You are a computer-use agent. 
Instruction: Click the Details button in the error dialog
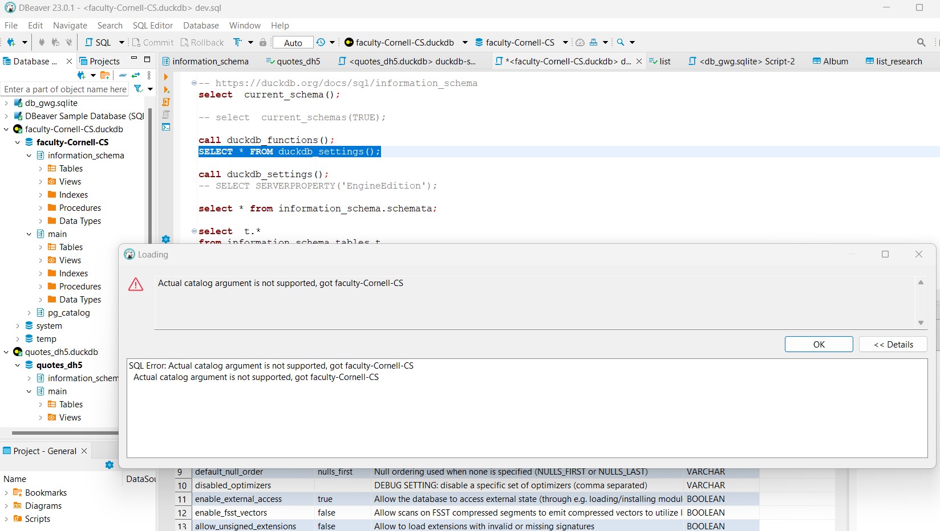click(893, 344)
